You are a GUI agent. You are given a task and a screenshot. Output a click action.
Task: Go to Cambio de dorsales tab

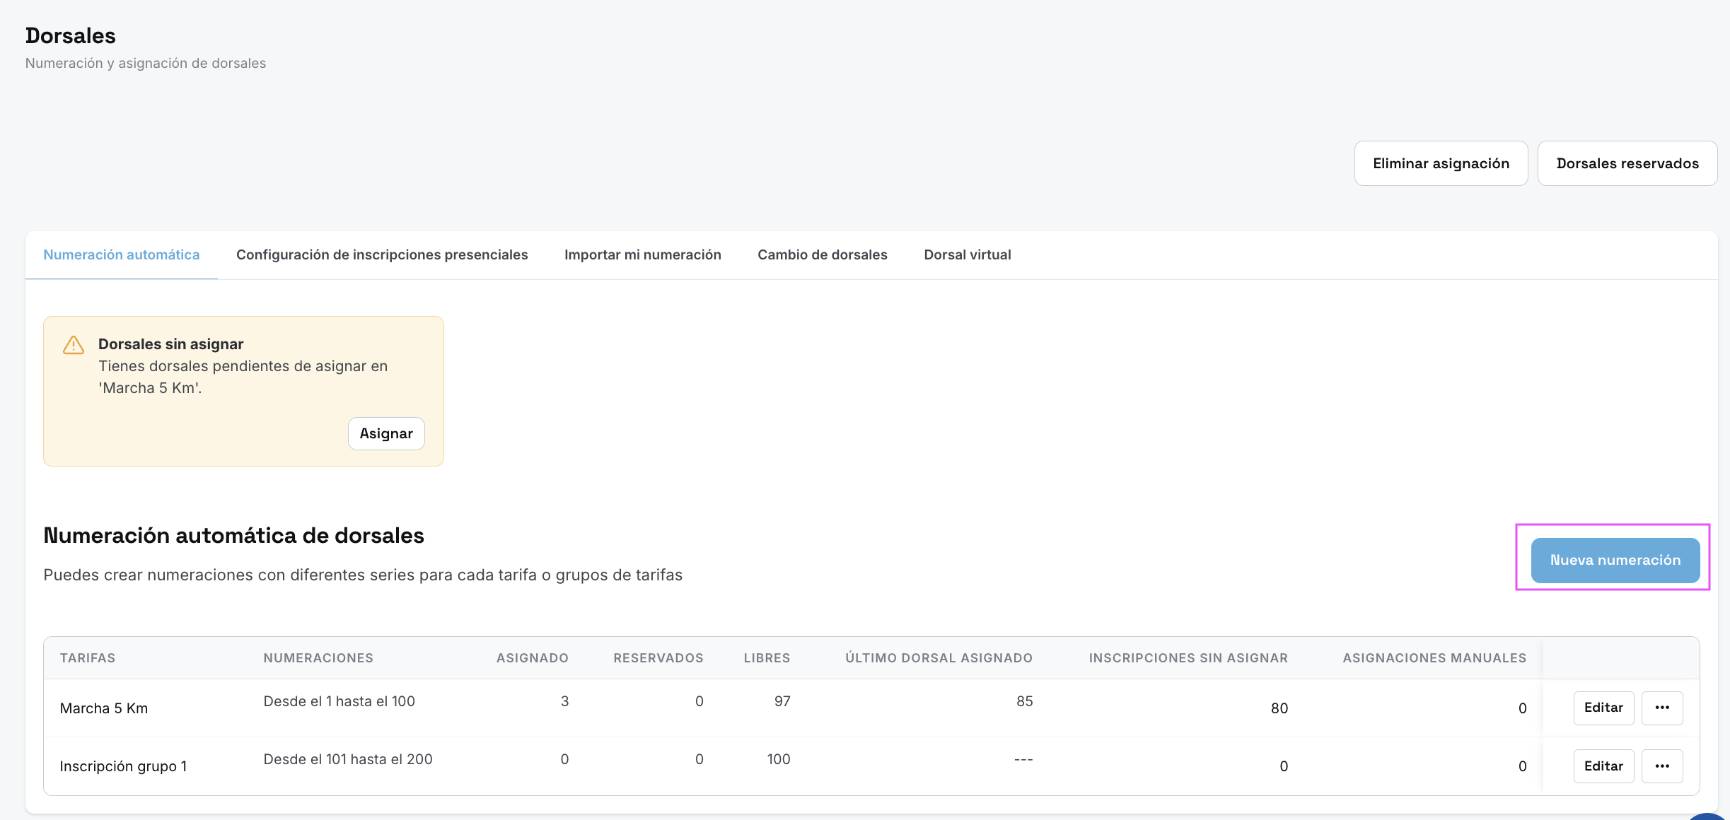pyautogui.click(x=823, y=254)
